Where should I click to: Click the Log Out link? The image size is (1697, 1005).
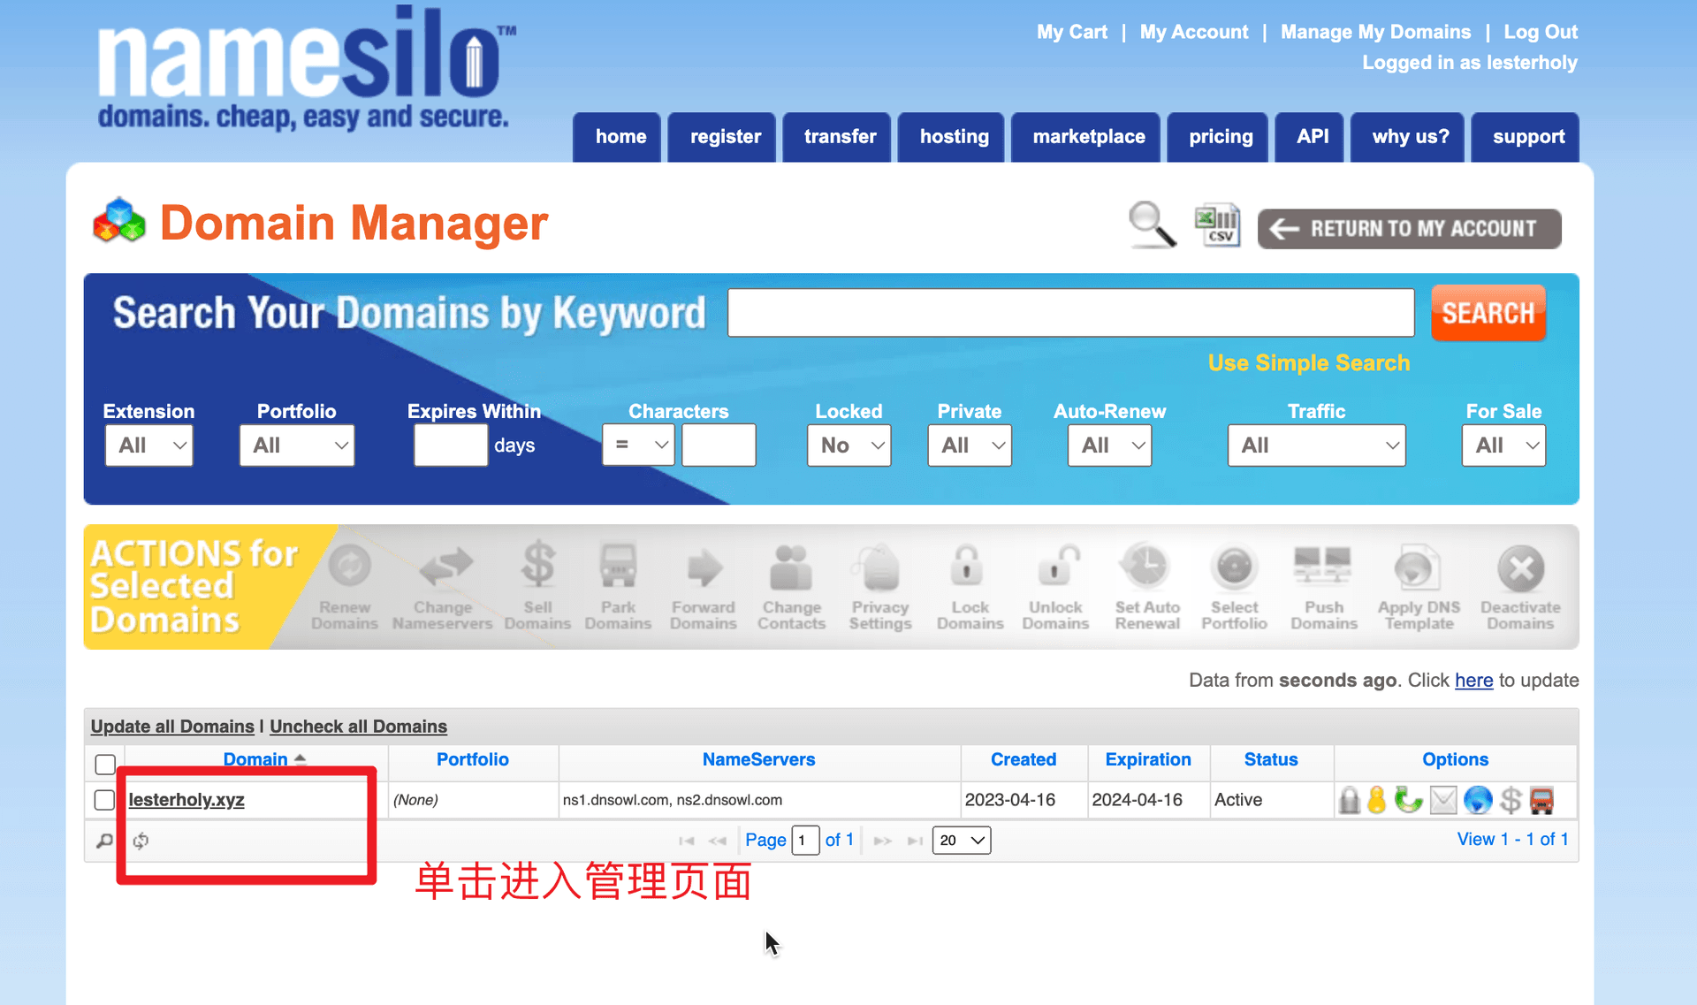[x=1541, y=32]
